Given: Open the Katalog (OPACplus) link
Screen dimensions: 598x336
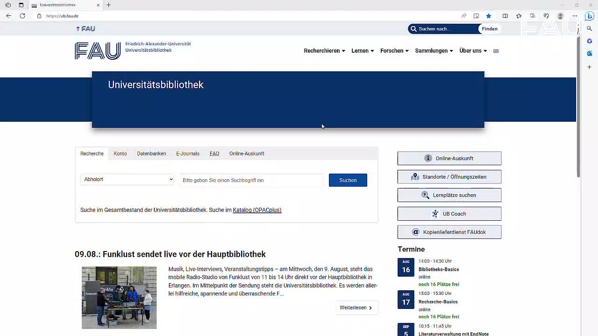Looking at the screenshot, I should click(256, 210).
